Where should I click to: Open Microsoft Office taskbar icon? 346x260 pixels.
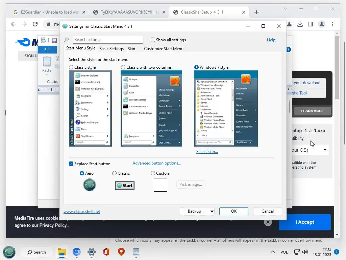click(106, 252)
